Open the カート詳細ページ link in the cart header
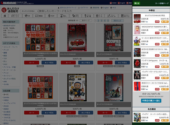 (x=162, y=3)
